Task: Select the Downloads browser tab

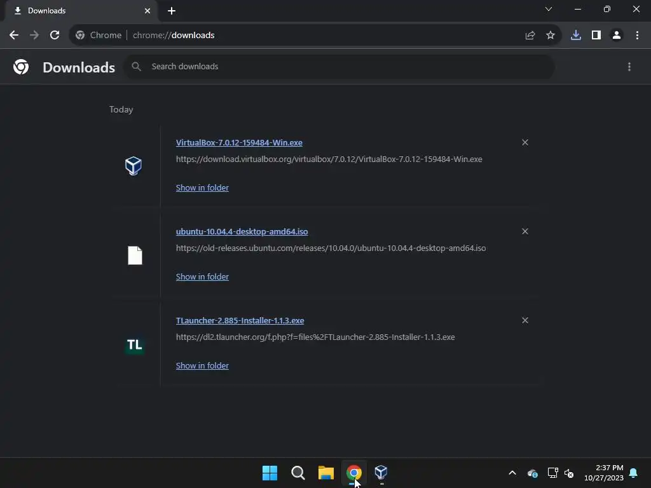Action: click(x=81, y=11)
